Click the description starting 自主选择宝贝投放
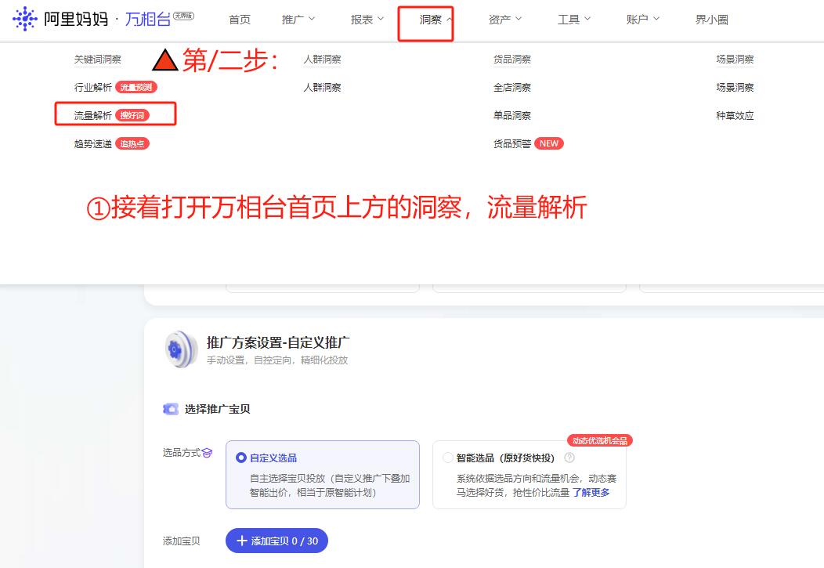This screenshot has height=568, width=824. [x=330, y=486]
